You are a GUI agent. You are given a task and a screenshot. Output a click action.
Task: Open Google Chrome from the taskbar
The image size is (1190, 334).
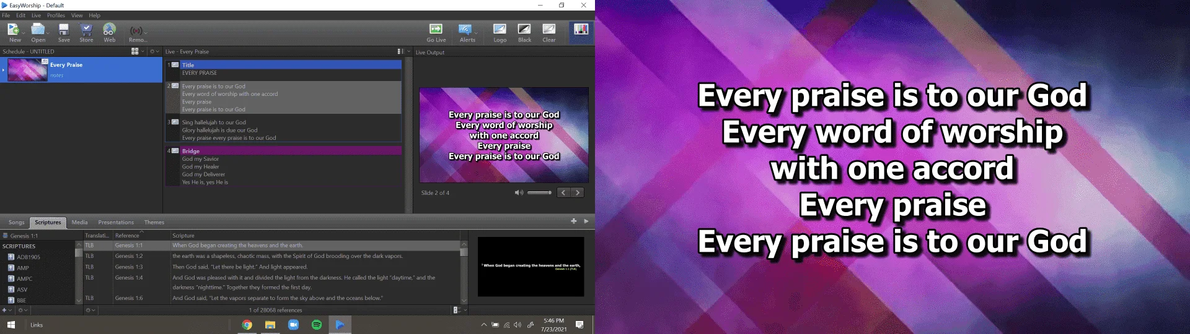click(247, 325)
